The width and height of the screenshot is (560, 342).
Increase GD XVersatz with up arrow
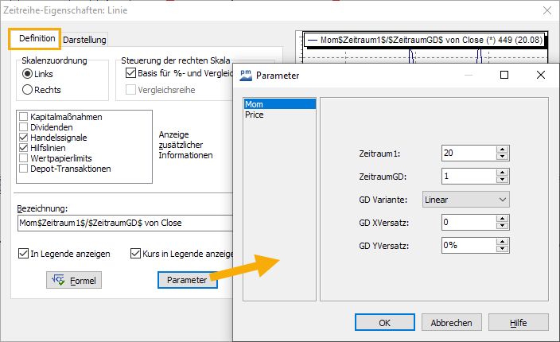[502, 219]
